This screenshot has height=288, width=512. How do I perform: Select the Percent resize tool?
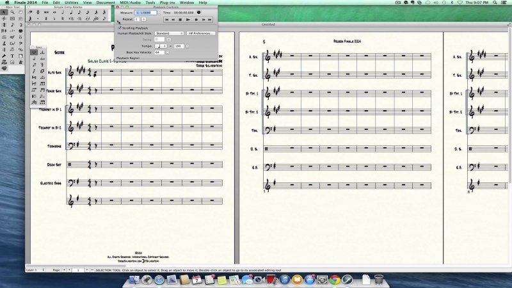point(20,50)
